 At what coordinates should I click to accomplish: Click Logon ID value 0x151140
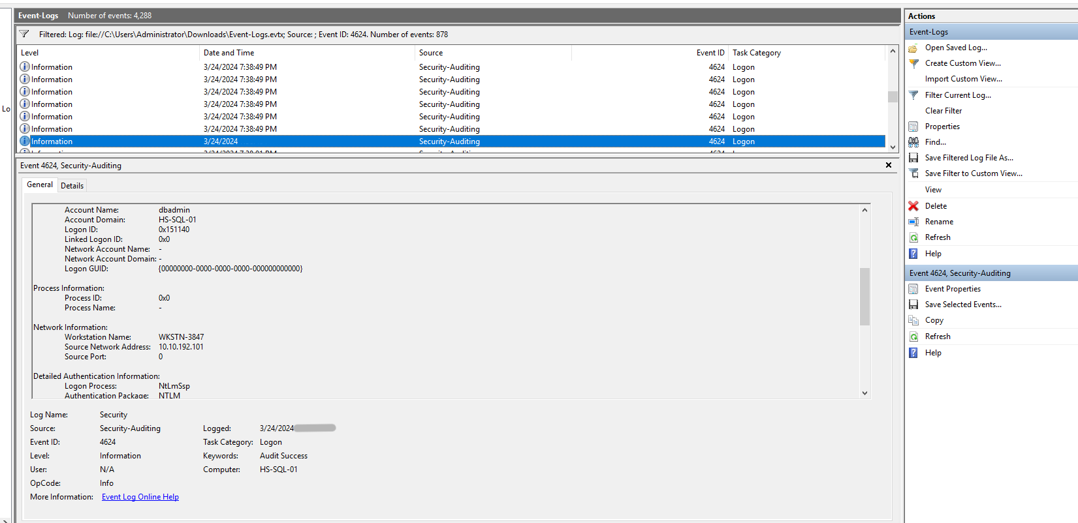pos(174,230)
